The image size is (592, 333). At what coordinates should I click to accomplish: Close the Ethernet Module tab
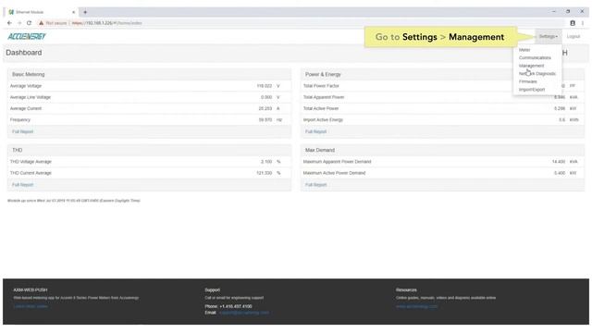[74, 12]
